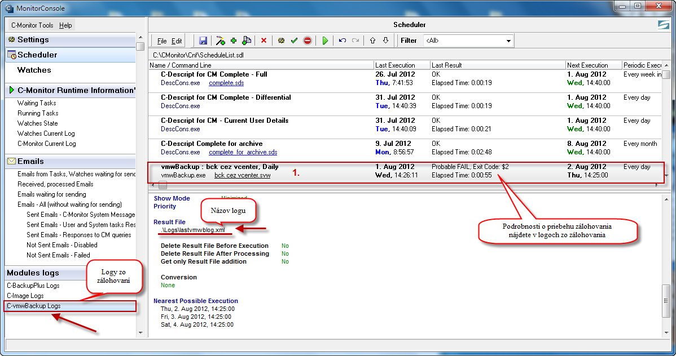The width and height of the screenshot is (676, 356).
Task: Open Not Sent Emails - Disabled
Action: (62, 245)
